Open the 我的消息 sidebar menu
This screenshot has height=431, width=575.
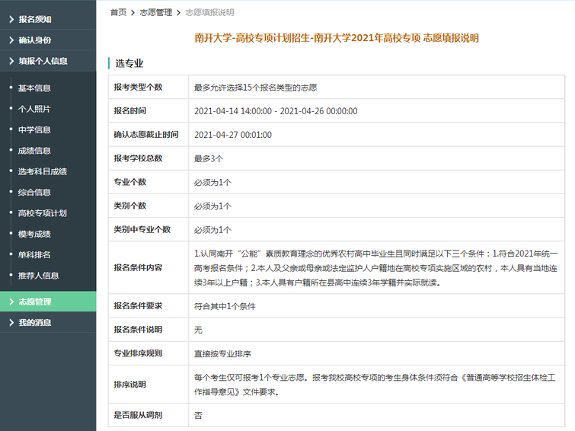(x=48, y=323)
